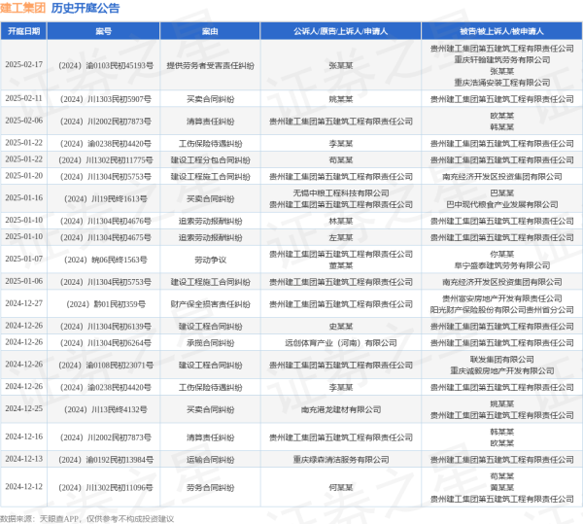Select the 公诉人/原告/上诉人/申请人 header
Screen dimensions: 583x524
[341, 31]
